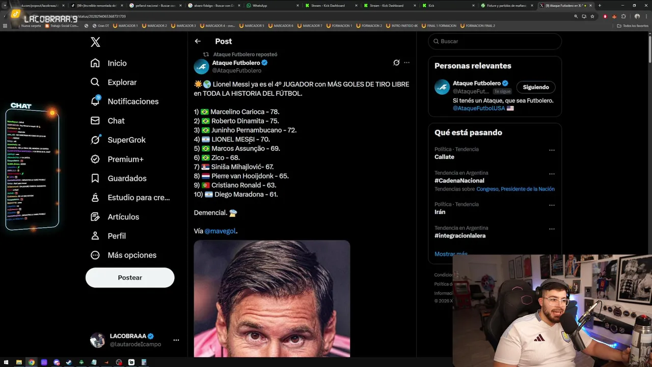Open the Ataque Futbolero author name
Viewport: 652px width, 367px height.
tap(236, 63)
